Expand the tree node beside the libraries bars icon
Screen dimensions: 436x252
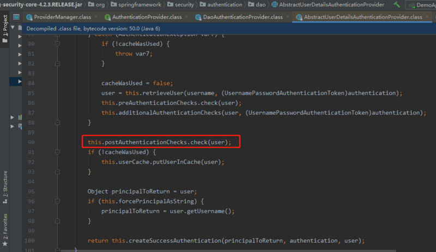point(12,117)
